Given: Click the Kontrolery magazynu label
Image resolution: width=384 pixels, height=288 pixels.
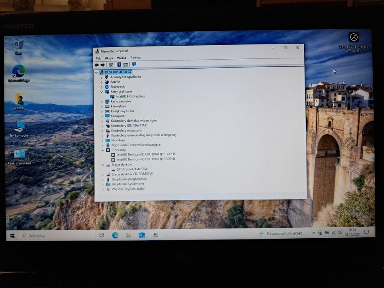Looking at the screenshot, I should tap(127, 130).
